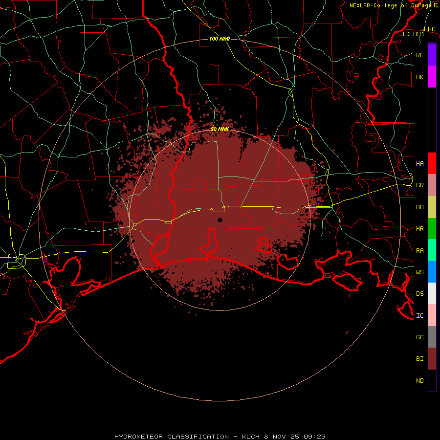This screenshot has width=440, height=440.
Task: Click the RA light-green legend swatch
Action: (432, 250)
